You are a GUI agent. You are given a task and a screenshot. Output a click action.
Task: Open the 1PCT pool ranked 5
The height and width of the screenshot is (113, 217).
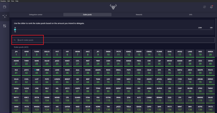[x=57, y=54]
